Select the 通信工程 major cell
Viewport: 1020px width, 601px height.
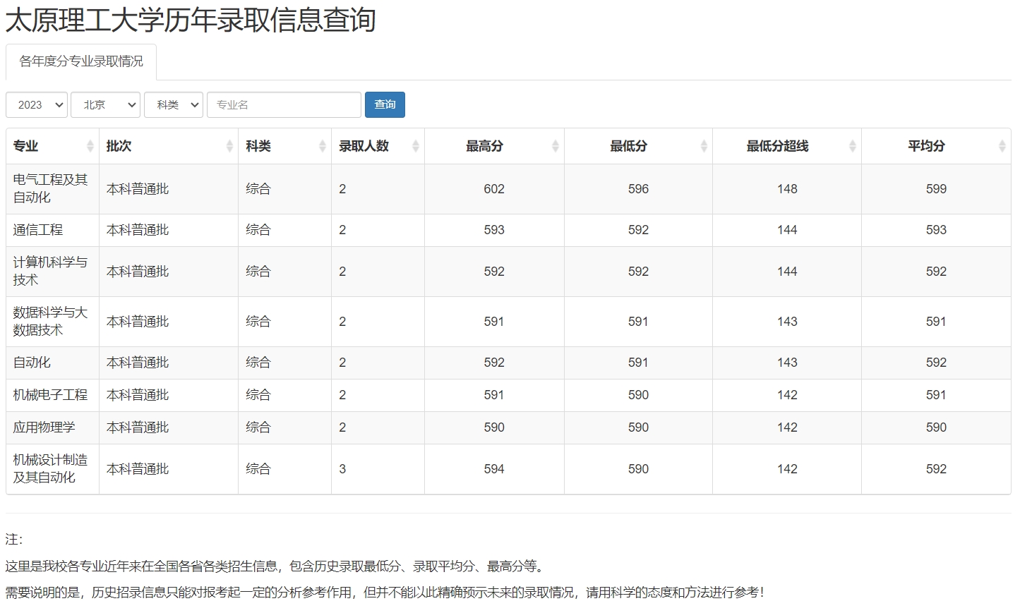tap(52, 230)
